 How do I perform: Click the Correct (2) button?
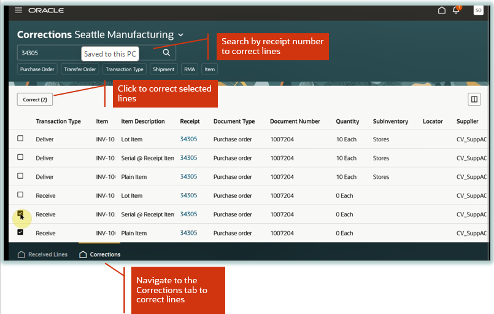point(35,100)
